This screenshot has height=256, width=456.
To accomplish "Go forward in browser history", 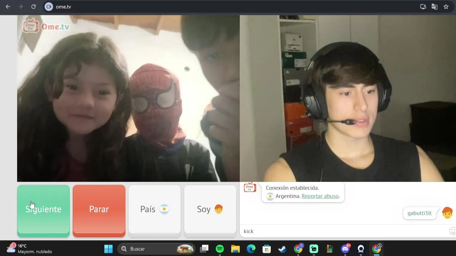I will (x=21, y=6).
